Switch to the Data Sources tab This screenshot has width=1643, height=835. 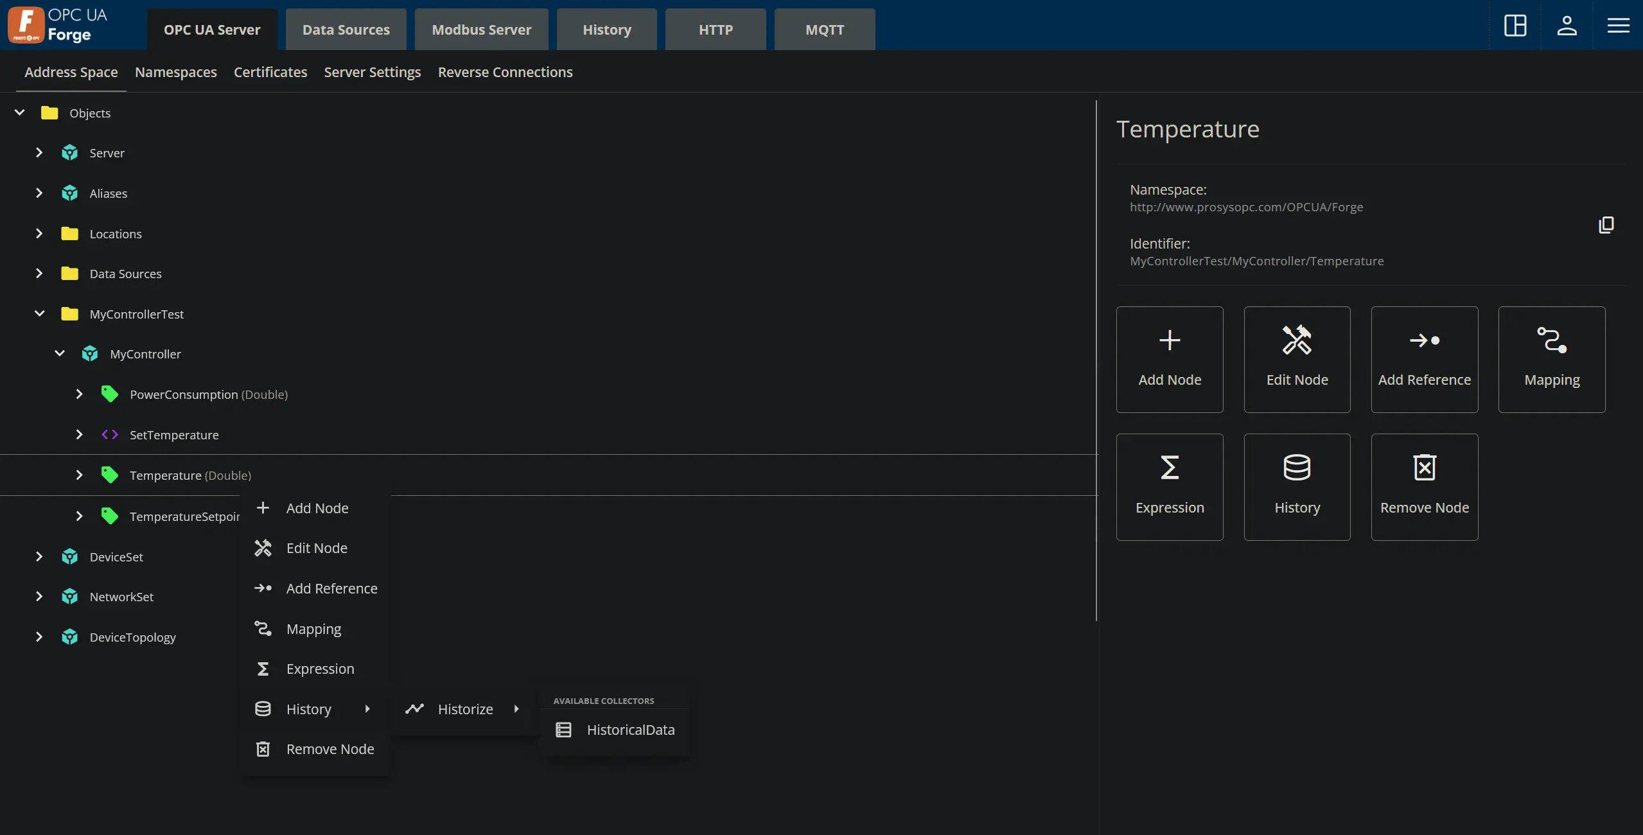point(346,30)
